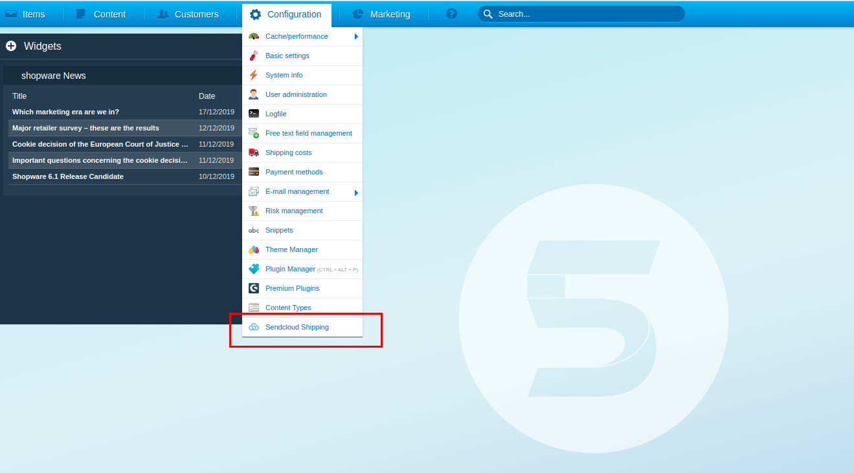
Task: Click the Items tray icon
Action: click(x=11, y=14)
